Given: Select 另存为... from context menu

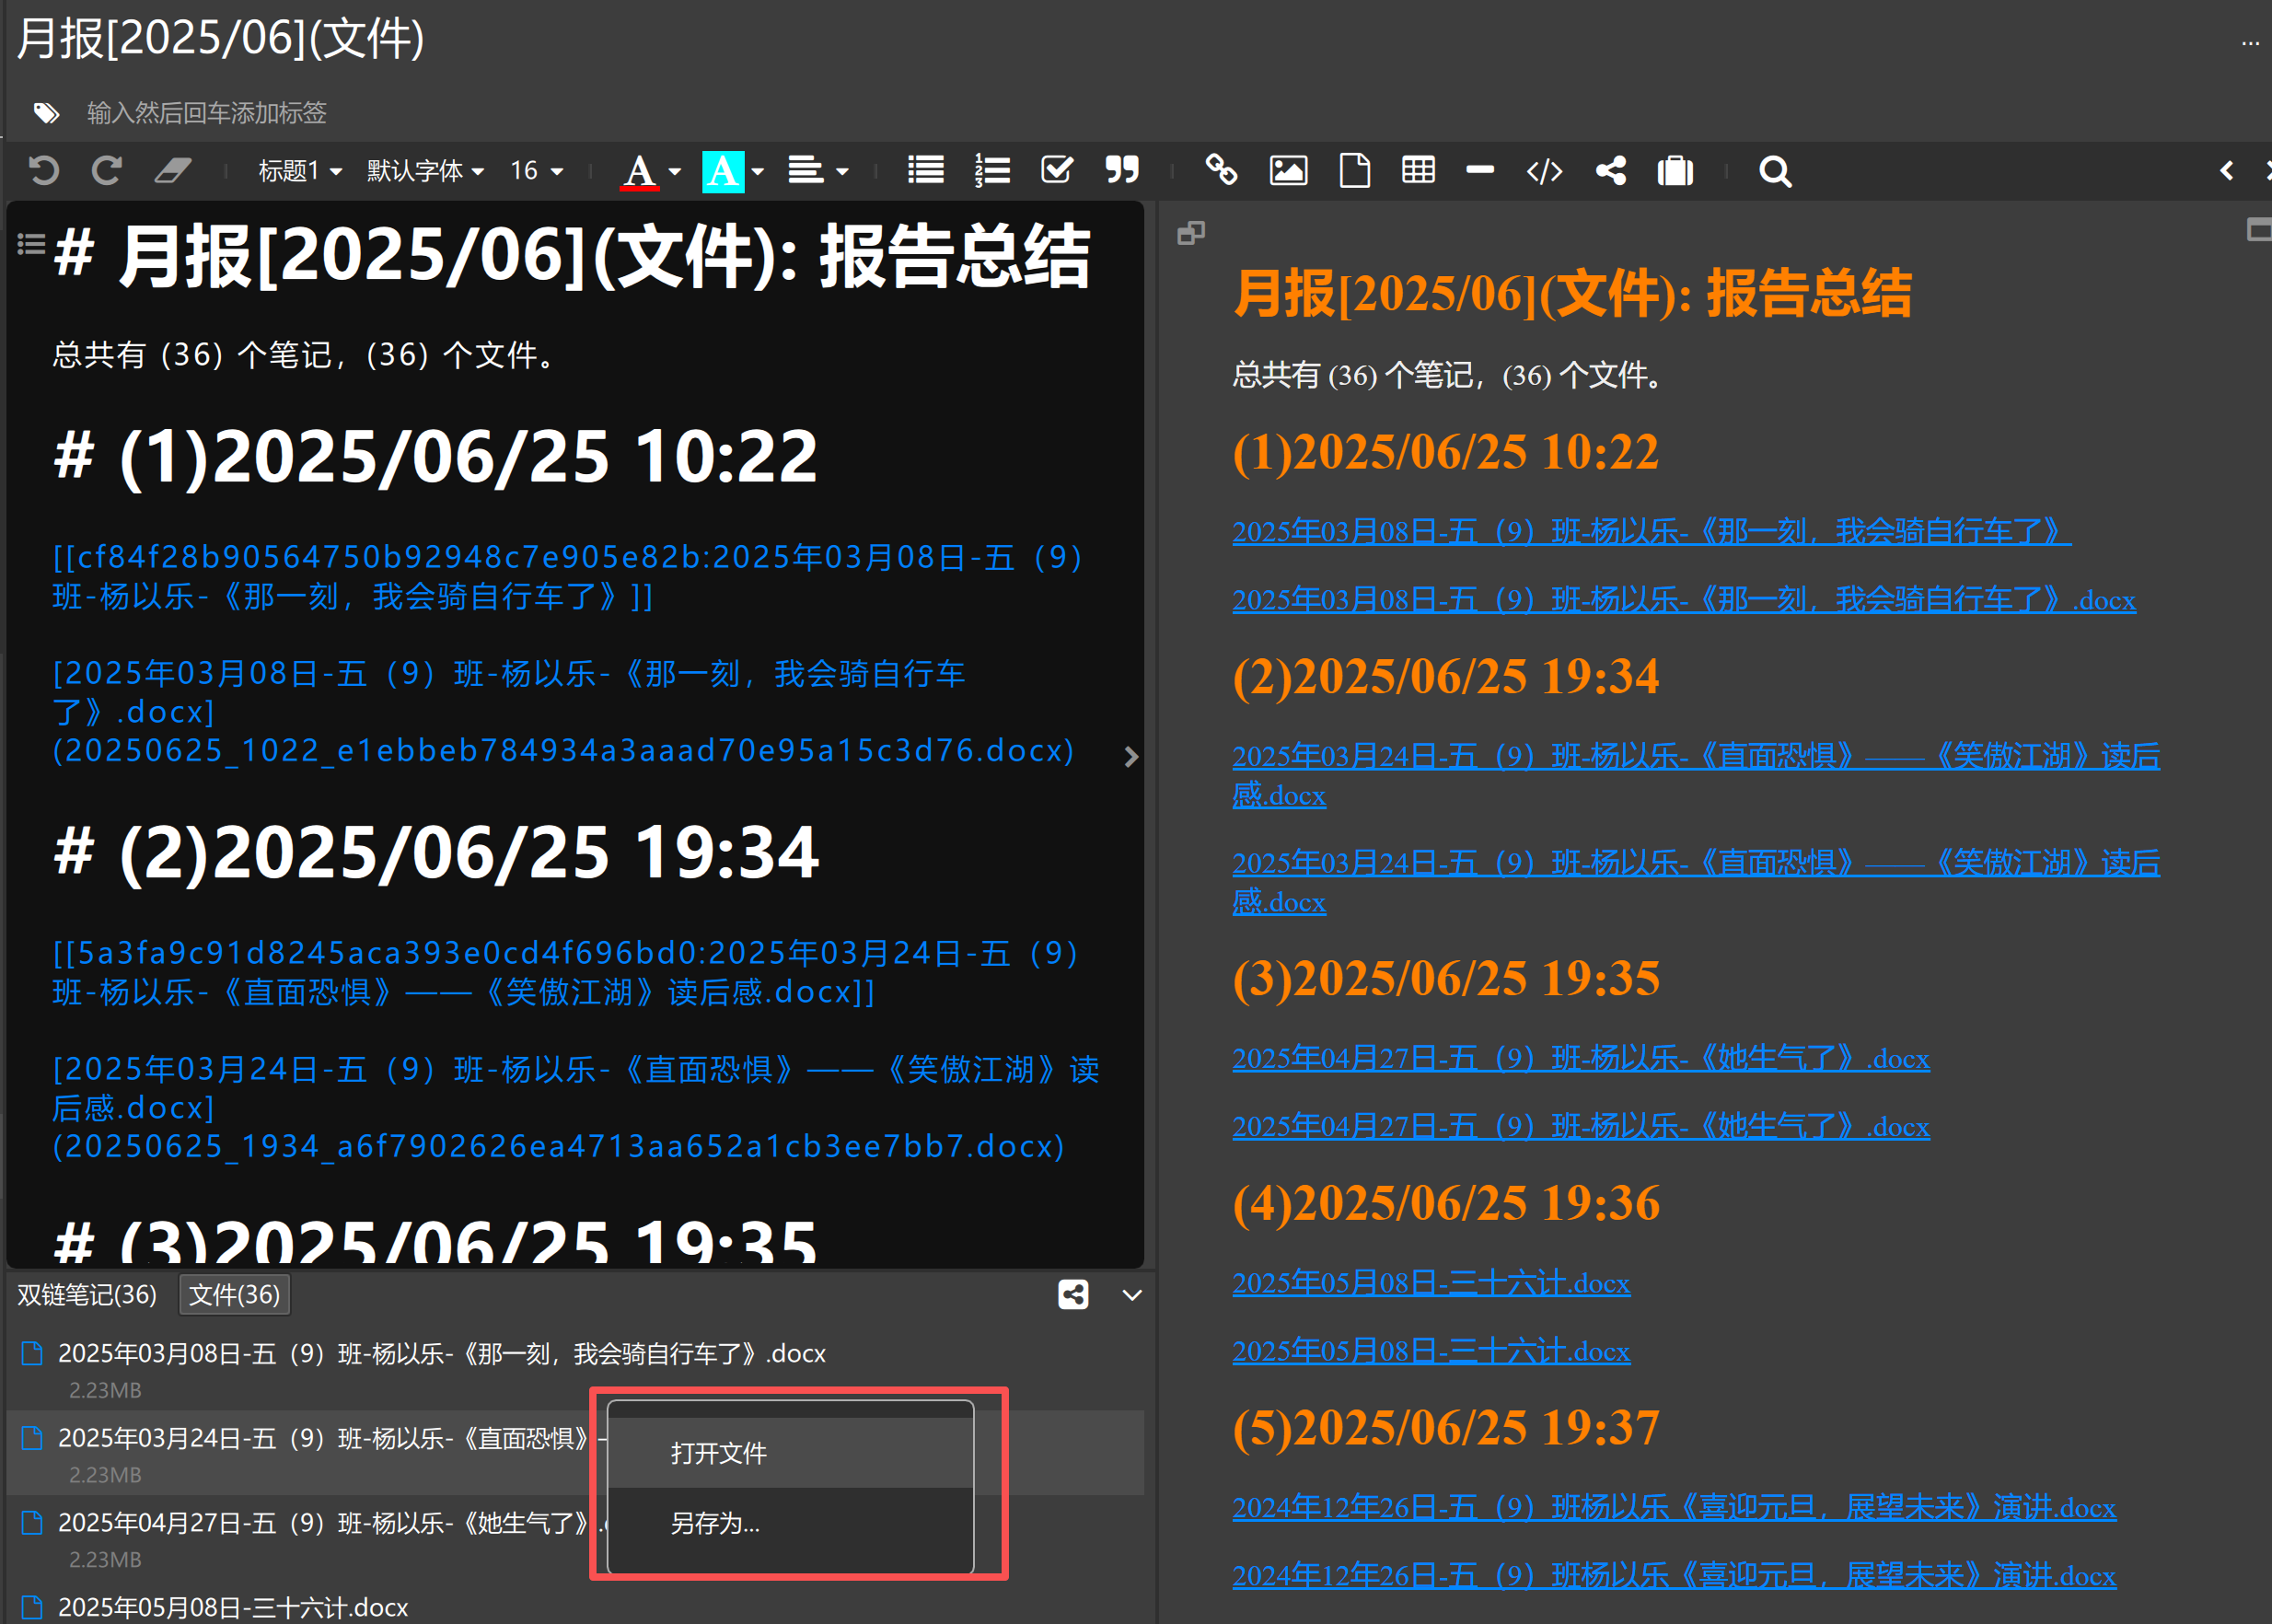Looking at the screenshot, I should pyautogui.click(x=714, y=1523).
